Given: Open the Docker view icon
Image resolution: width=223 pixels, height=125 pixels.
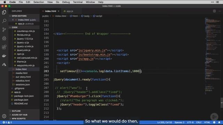Looking at the screenshot, I should coord(4,56).
